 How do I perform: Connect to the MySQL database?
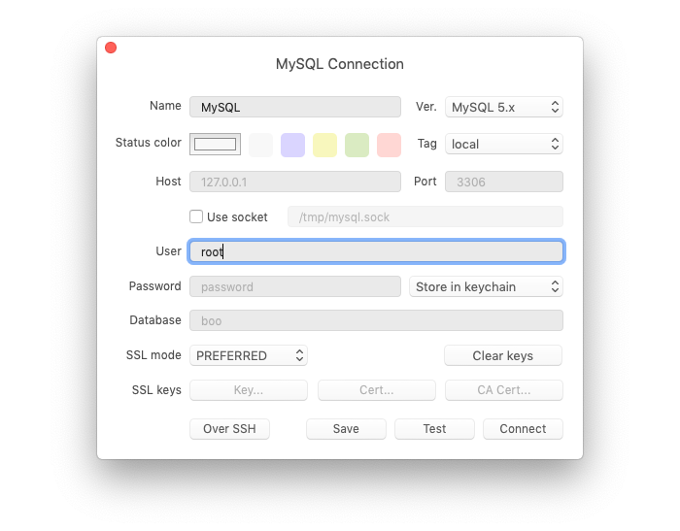(523, 429)
